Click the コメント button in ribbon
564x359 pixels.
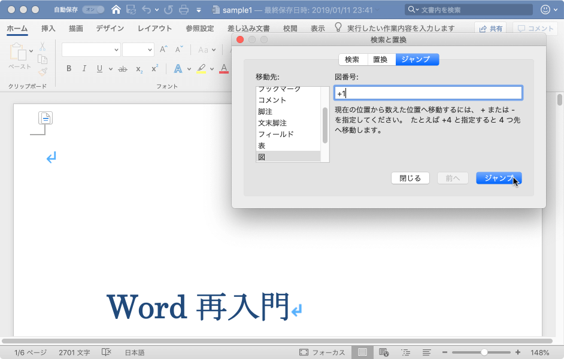click(535, 28)
